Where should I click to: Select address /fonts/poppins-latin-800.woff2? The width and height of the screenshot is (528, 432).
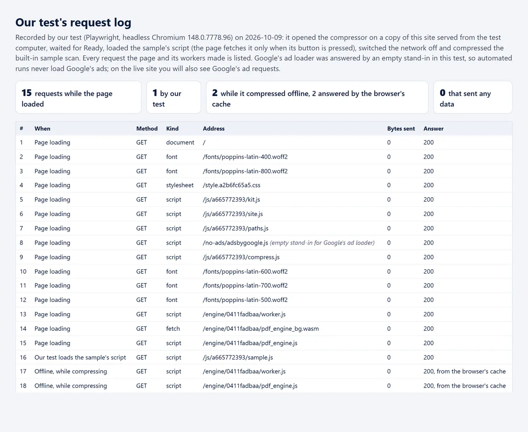[245, 171]
